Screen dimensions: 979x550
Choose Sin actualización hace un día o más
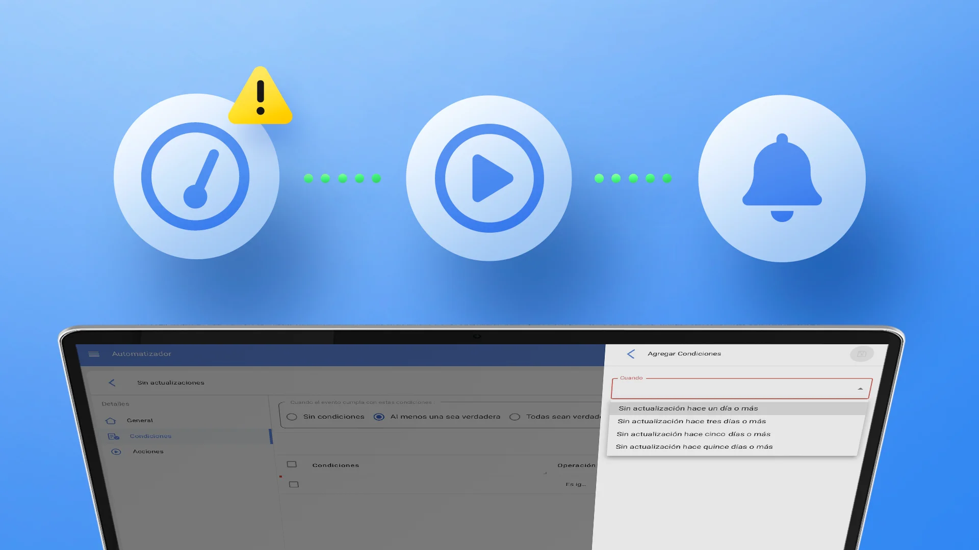coord(688,408)
